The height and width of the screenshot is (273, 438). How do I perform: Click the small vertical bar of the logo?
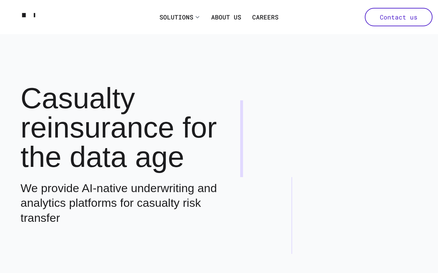click(34, 15)
